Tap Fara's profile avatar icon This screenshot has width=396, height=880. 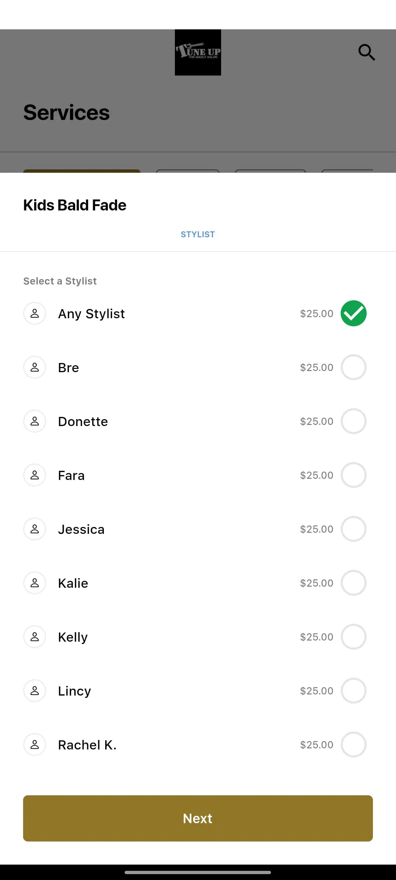click(34, 475)
